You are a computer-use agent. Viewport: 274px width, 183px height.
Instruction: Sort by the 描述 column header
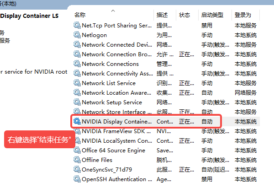pyautogui.click(x=162, y=15)
